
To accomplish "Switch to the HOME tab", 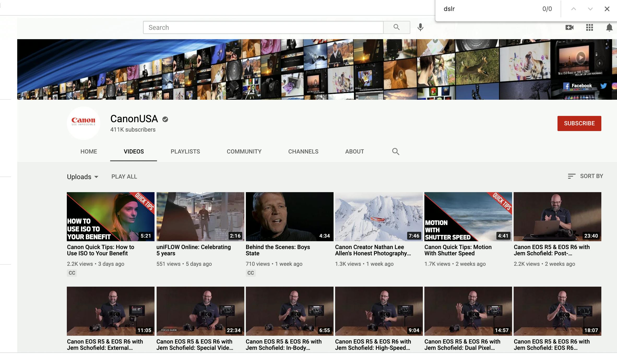I will [89, 151].
